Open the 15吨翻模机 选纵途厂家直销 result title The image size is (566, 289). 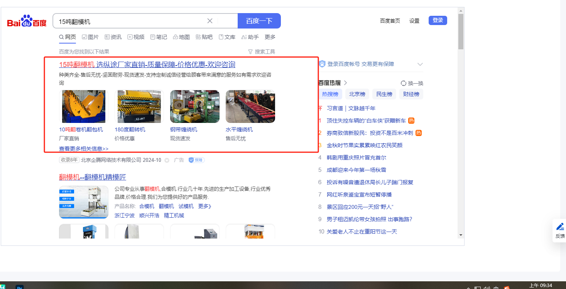[147, 64]
